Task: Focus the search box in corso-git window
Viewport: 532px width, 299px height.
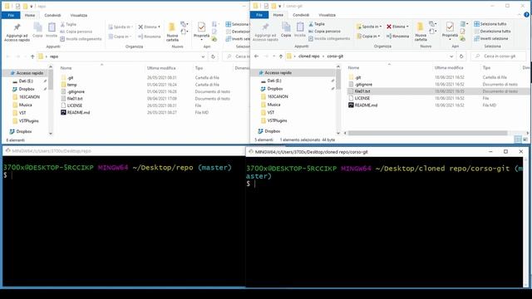Action: tap(499, 56)
